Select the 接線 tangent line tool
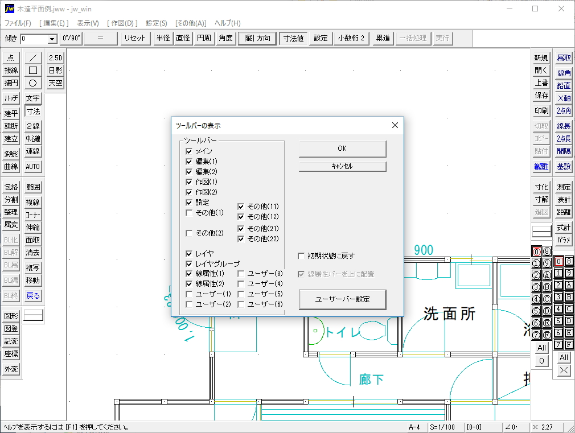The height and width of the screenshot is (433, 575). pos(11,70)
